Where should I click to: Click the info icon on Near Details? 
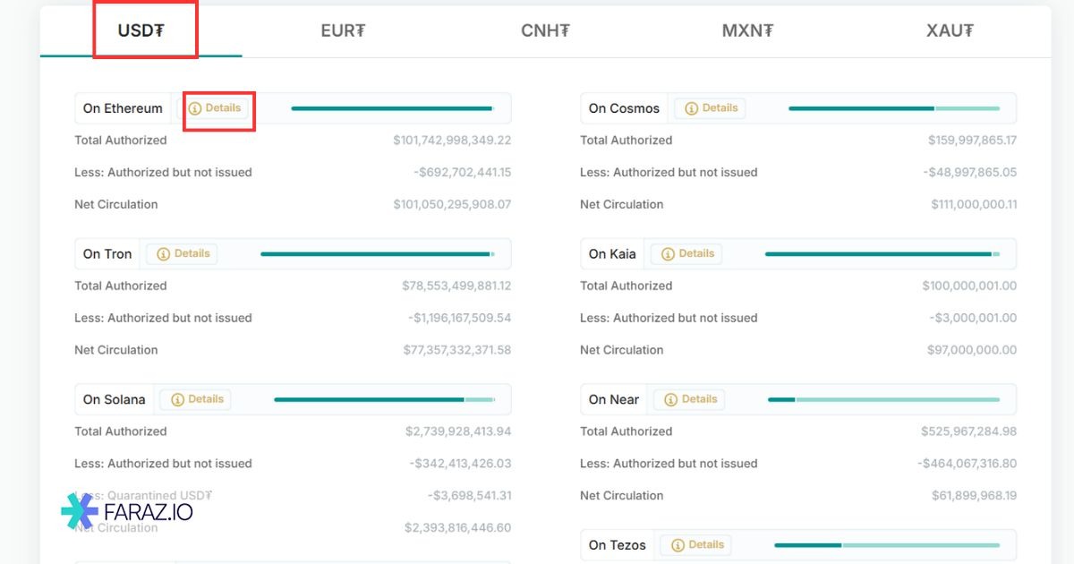(x=672, y=399)
